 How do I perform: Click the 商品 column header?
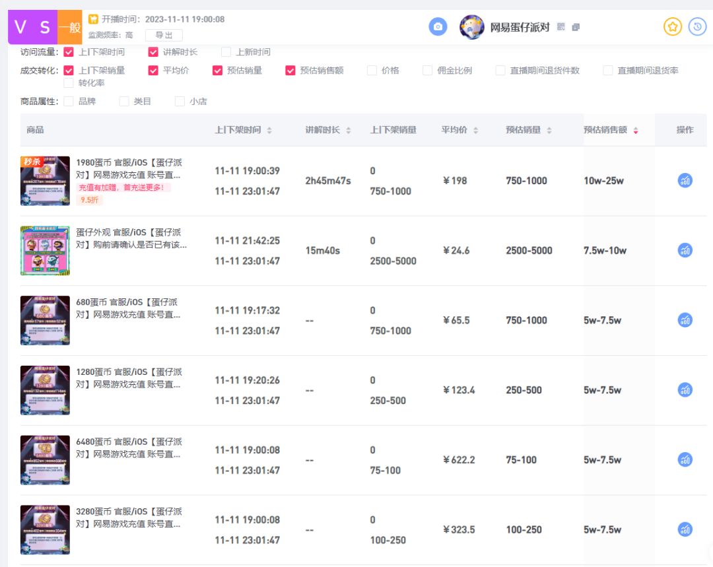coord(35,130)
